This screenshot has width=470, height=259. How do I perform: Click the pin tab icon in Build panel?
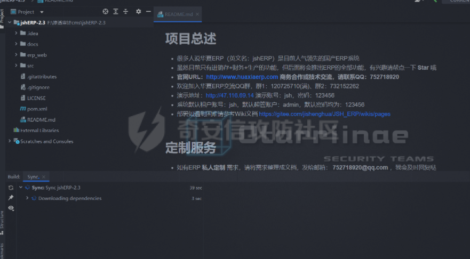point(11,198)
